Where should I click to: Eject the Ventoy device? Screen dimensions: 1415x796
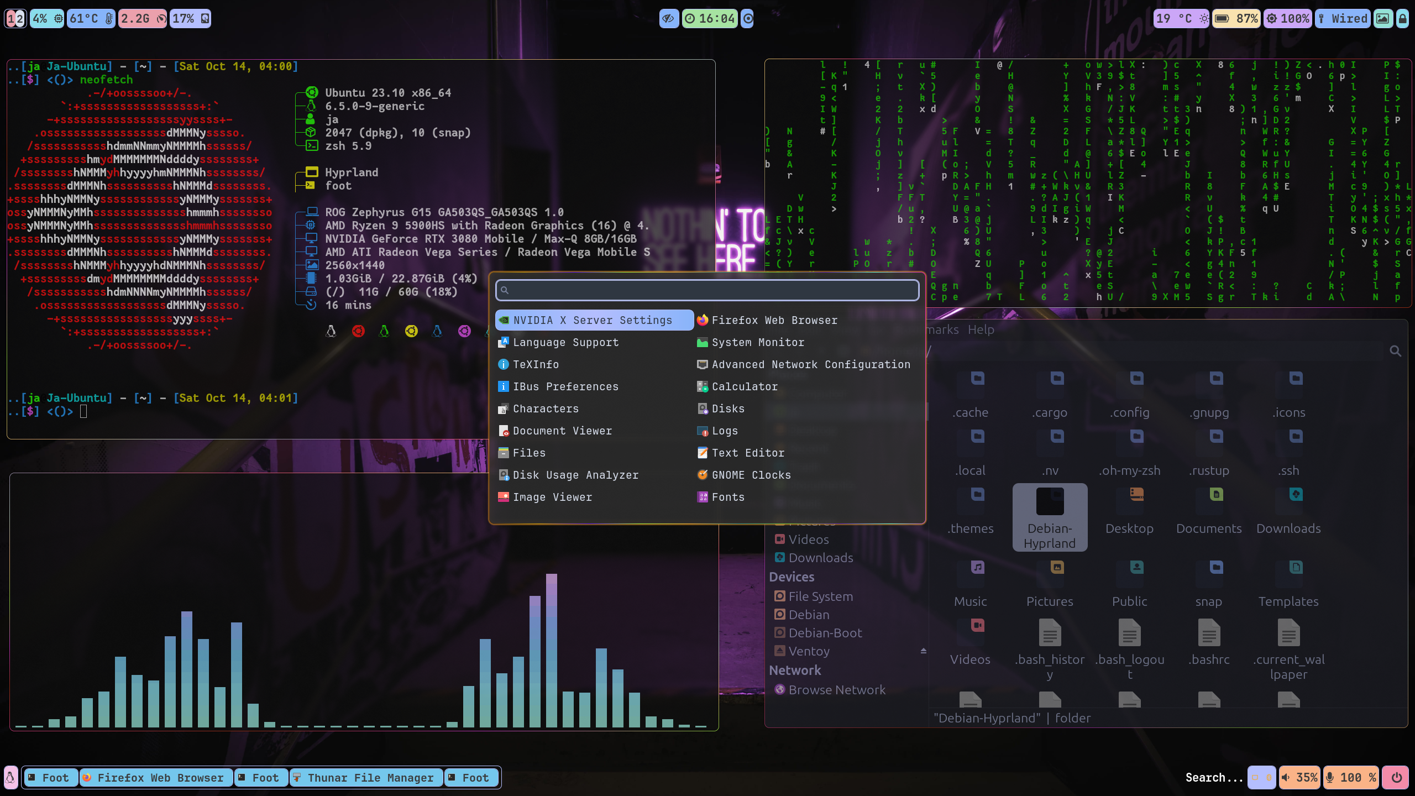tap(923, 651)
